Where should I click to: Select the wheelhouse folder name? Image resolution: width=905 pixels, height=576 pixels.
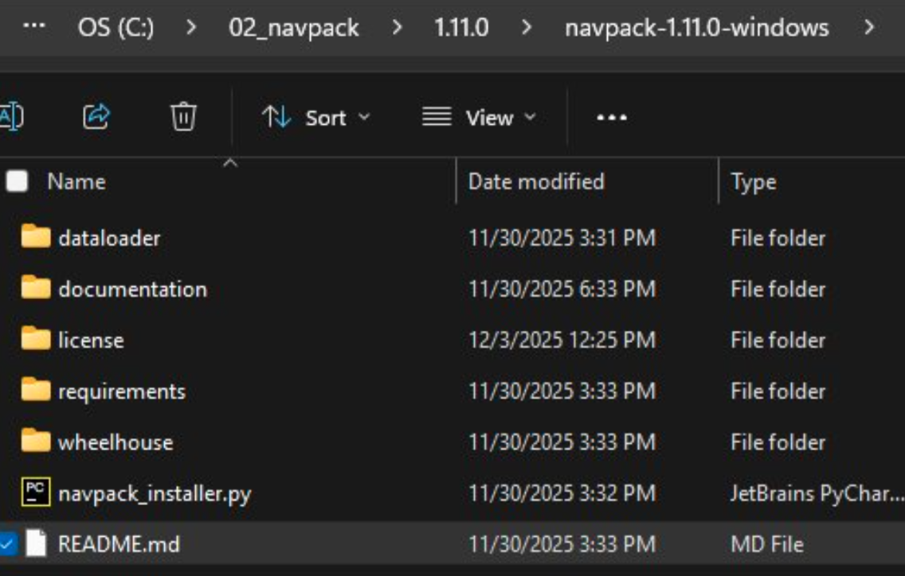pos(116,442)
